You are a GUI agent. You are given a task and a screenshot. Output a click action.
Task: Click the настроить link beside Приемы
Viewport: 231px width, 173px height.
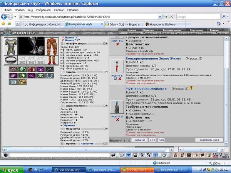[x=87, y=143]
